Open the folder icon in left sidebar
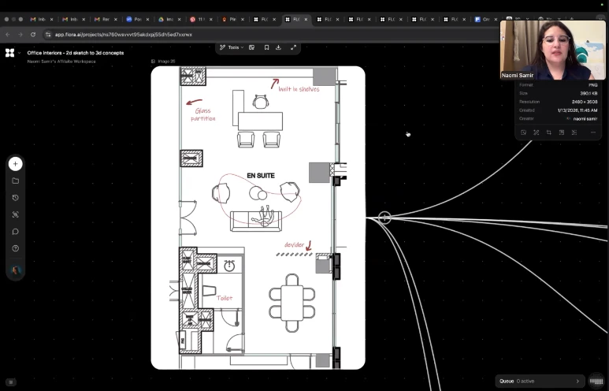 (15, 181)
